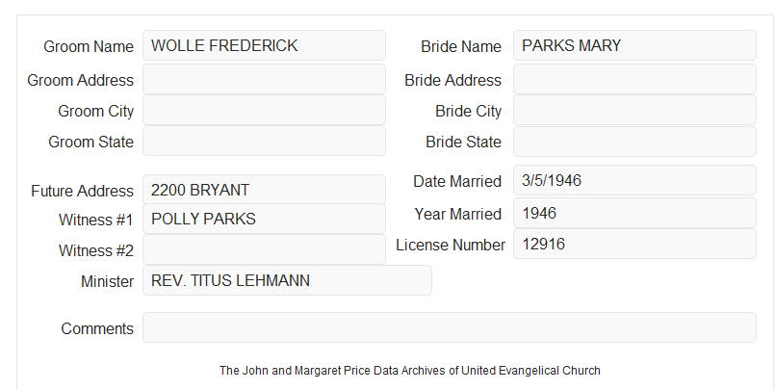Focus the Groom State input box

(x=264, y=141)
